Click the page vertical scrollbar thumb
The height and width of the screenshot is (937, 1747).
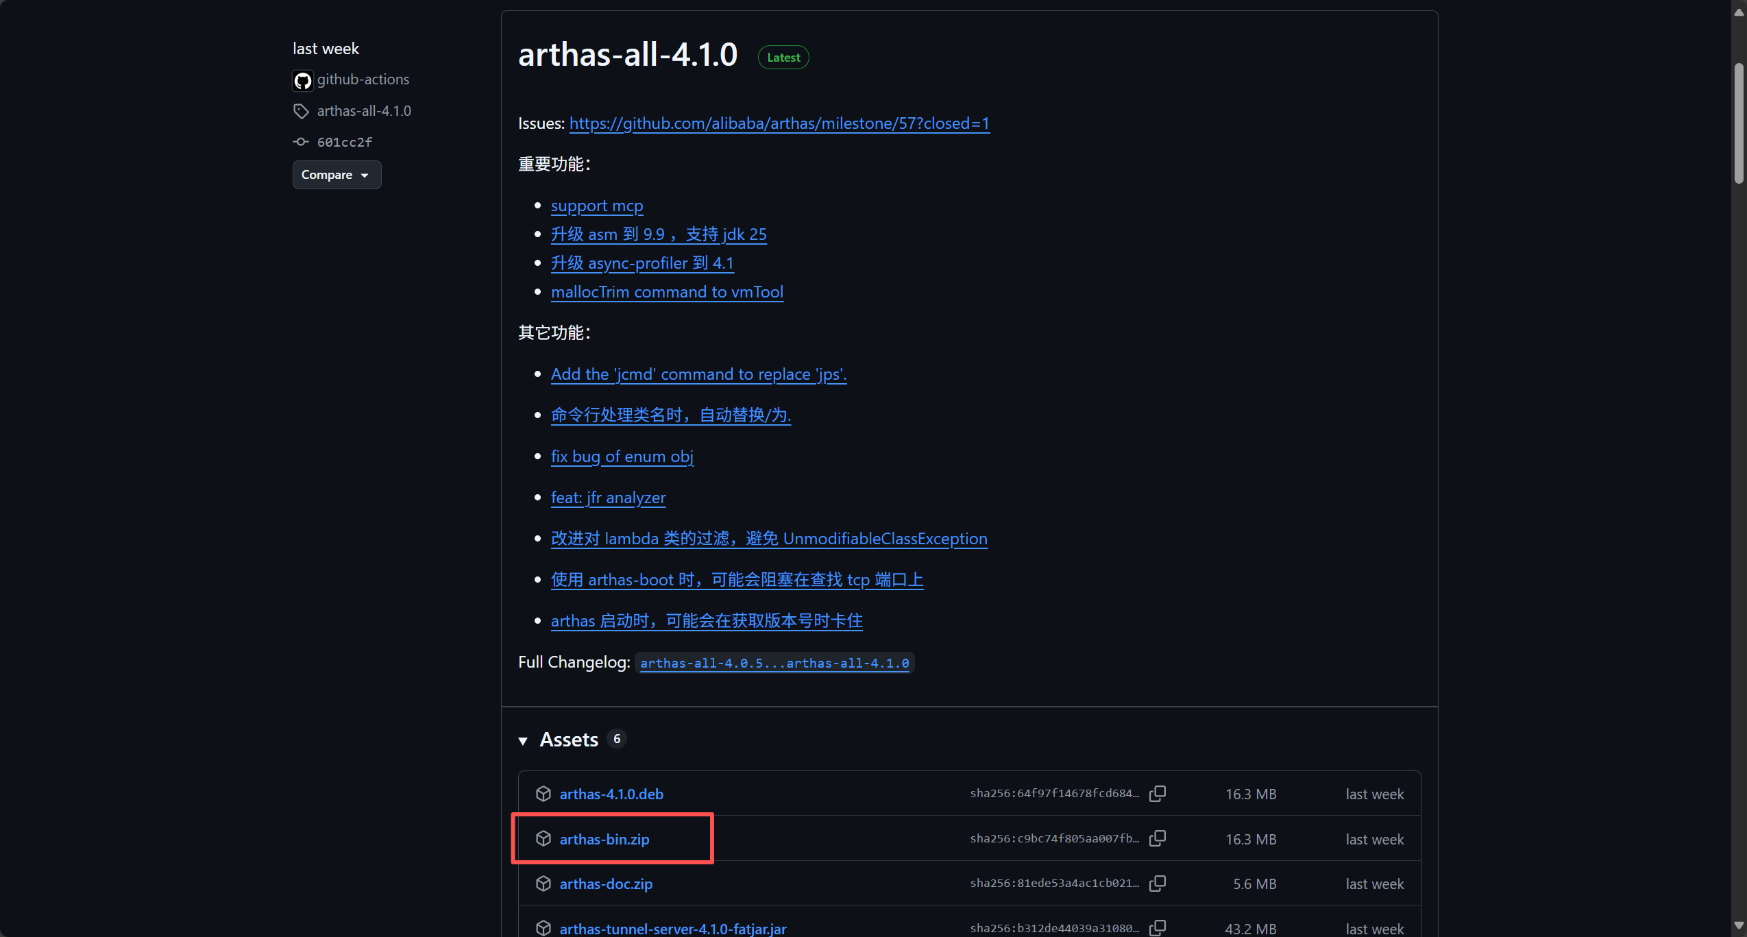[1739, 123]
